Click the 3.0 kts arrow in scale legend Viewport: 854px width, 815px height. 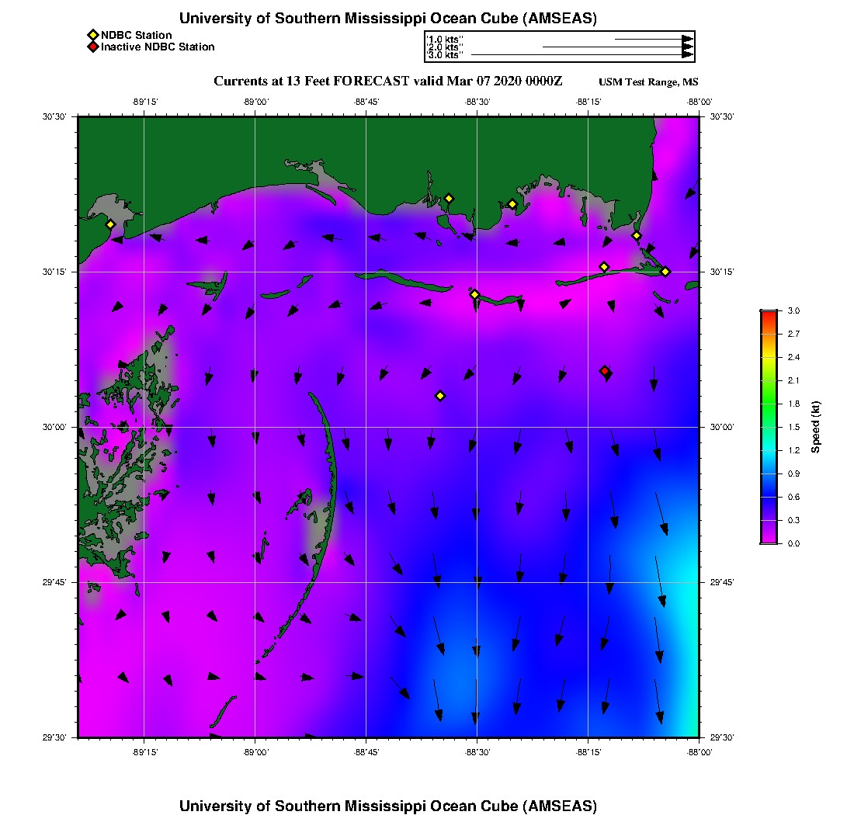tap(581, 55)
